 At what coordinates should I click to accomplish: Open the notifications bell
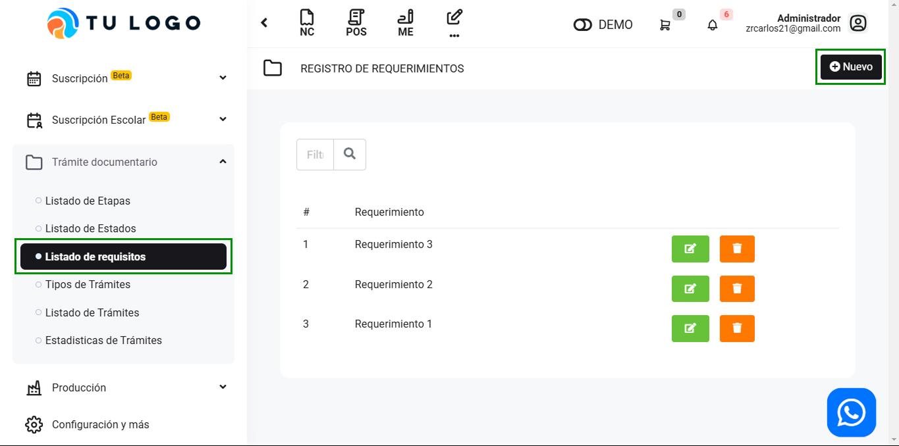[713, 25]
